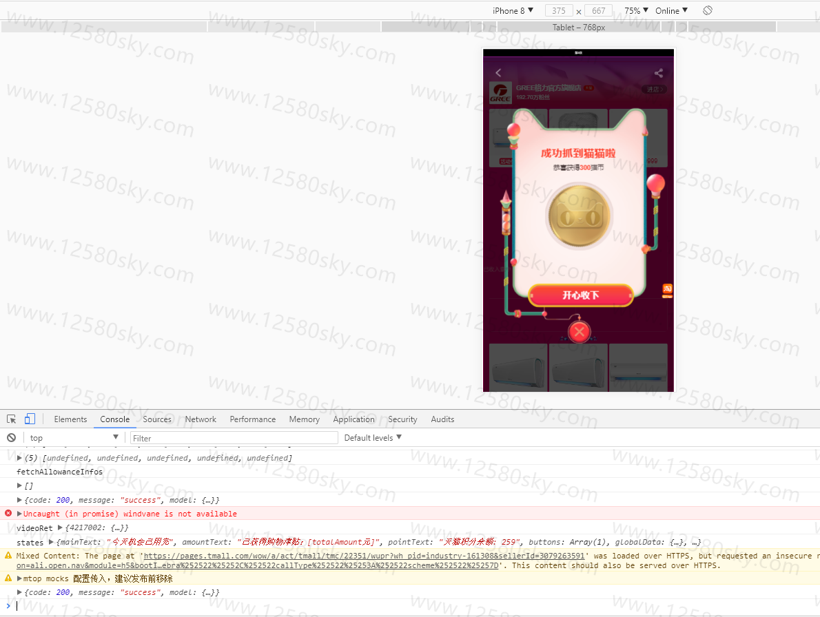Click the 成功抓到猫猫啦 heading text

tap(578, 153)
